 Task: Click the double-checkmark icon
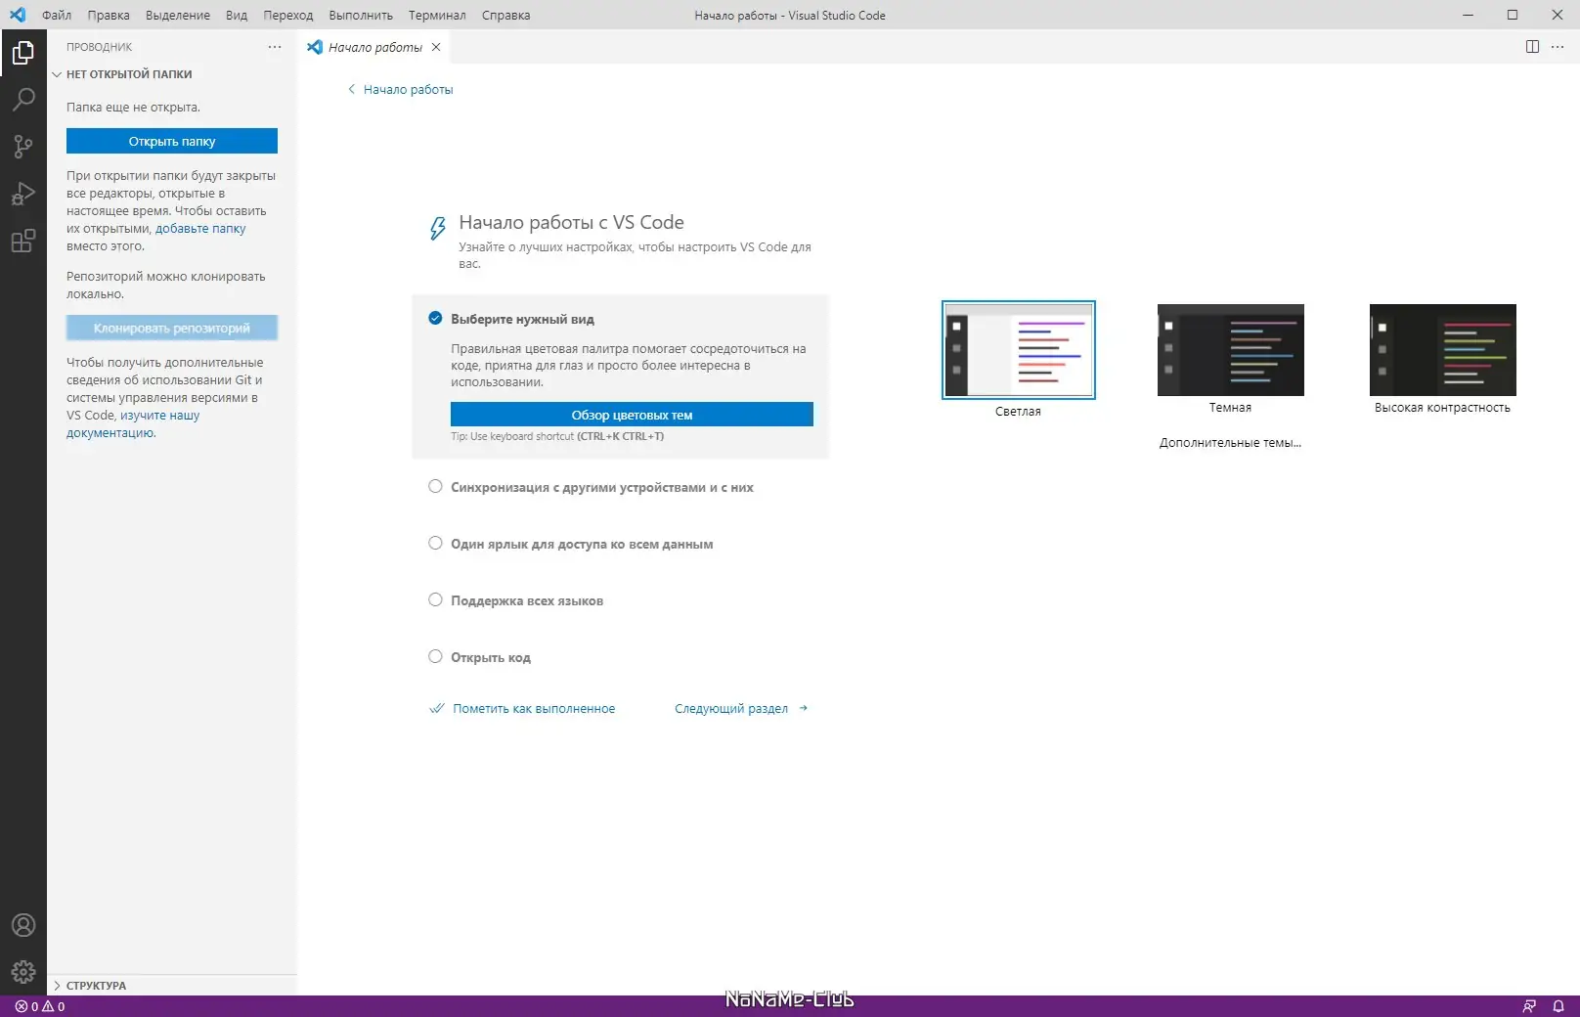coord(437,709)
